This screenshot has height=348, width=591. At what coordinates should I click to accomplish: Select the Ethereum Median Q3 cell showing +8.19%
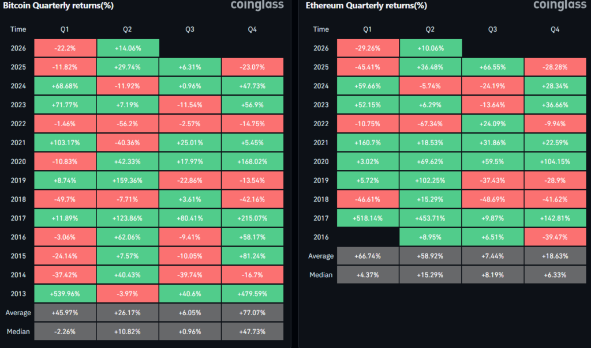[x=492, y=275]
